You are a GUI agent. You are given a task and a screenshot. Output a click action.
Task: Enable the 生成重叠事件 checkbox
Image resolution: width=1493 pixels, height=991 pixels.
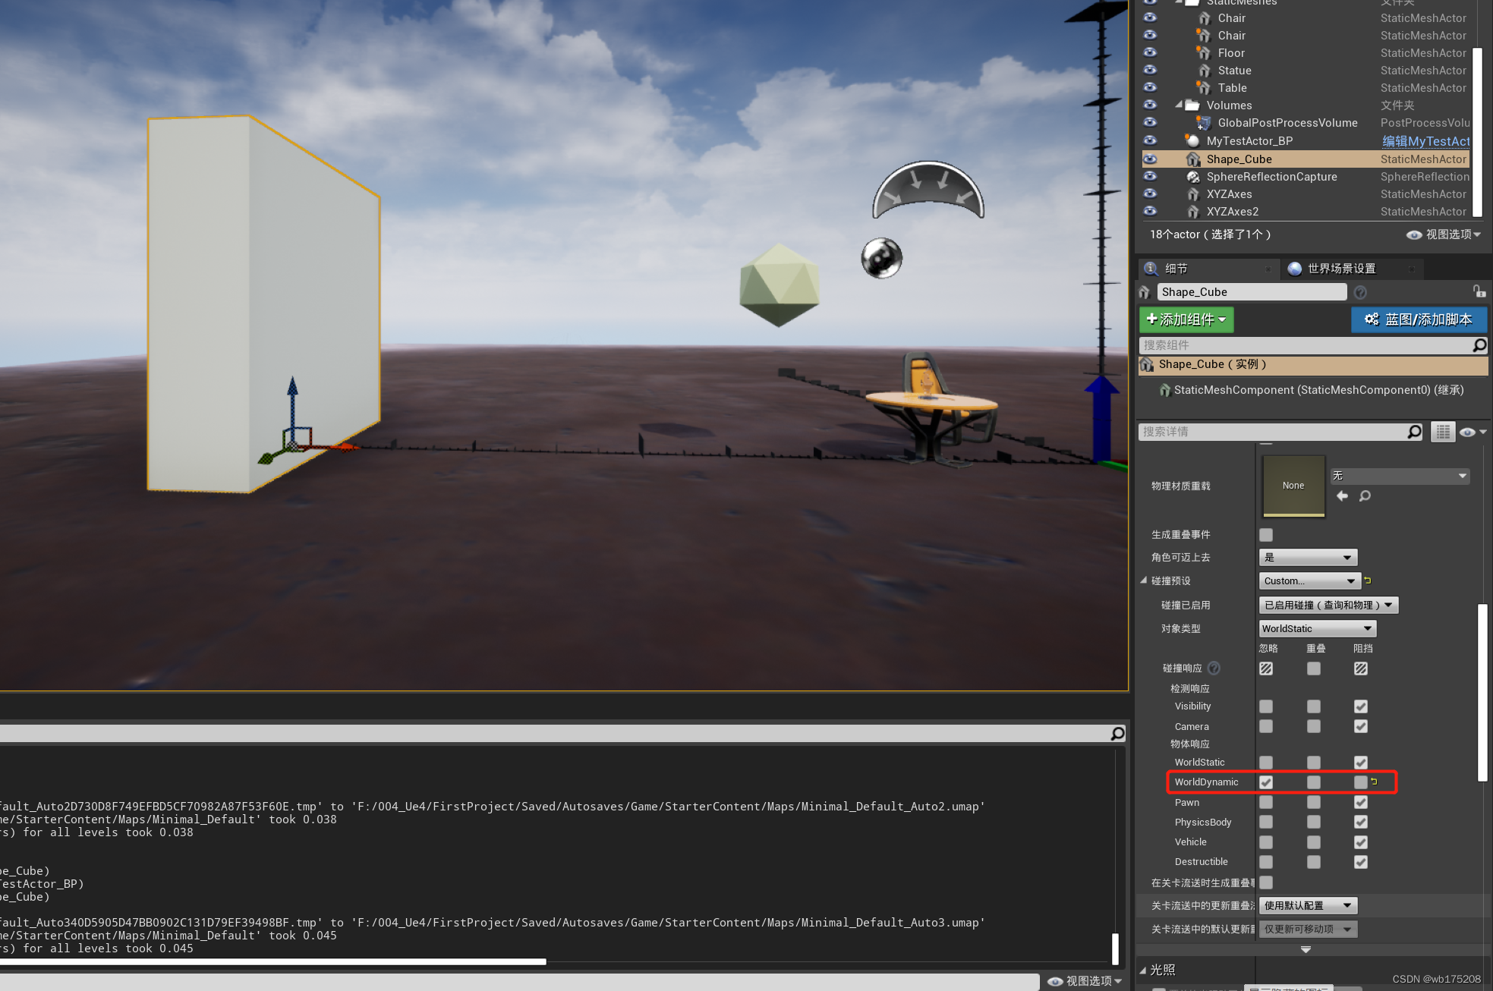coord(1266,535)
